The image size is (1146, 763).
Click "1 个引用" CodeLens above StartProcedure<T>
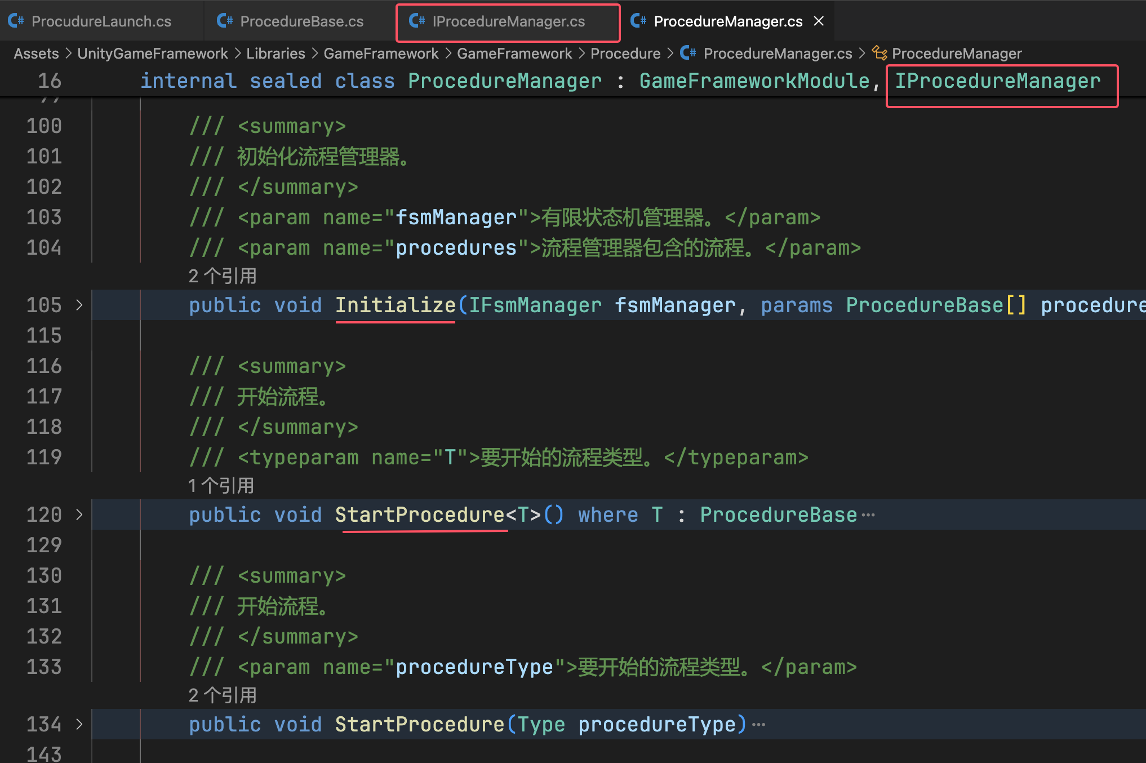(221, 486)
